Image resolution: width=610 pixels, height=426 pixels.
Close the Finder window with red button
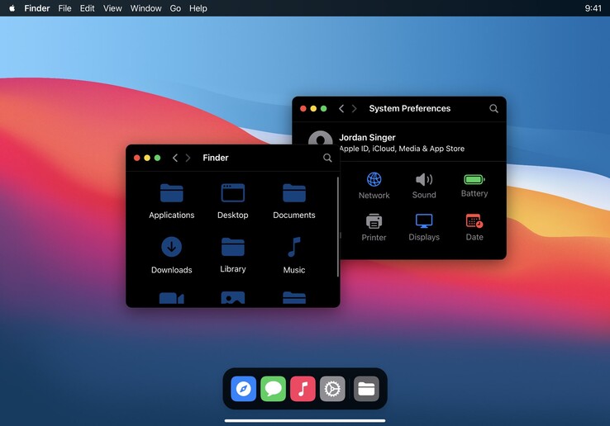[x=137, y=158]
